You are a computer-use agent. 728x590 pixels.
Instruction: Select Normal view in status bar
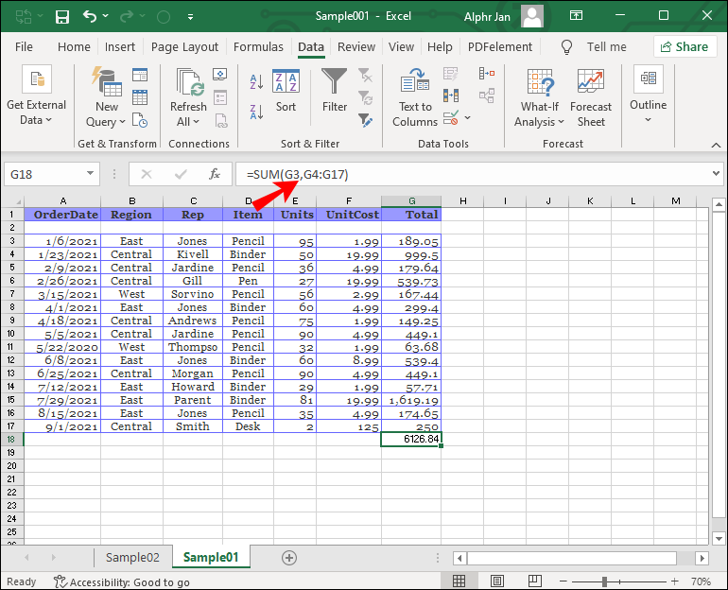tap(459, 581)
